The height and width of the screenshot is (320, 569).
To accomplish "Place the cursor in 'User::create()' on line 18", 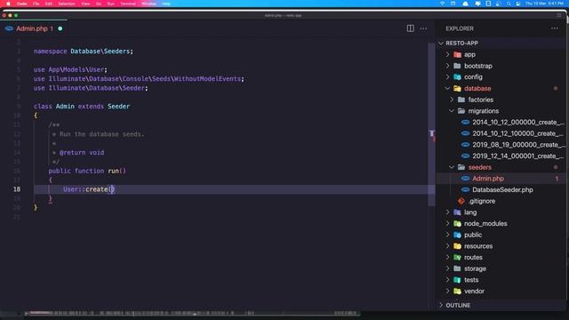I will pyautogui.click(x=89, y=189).
